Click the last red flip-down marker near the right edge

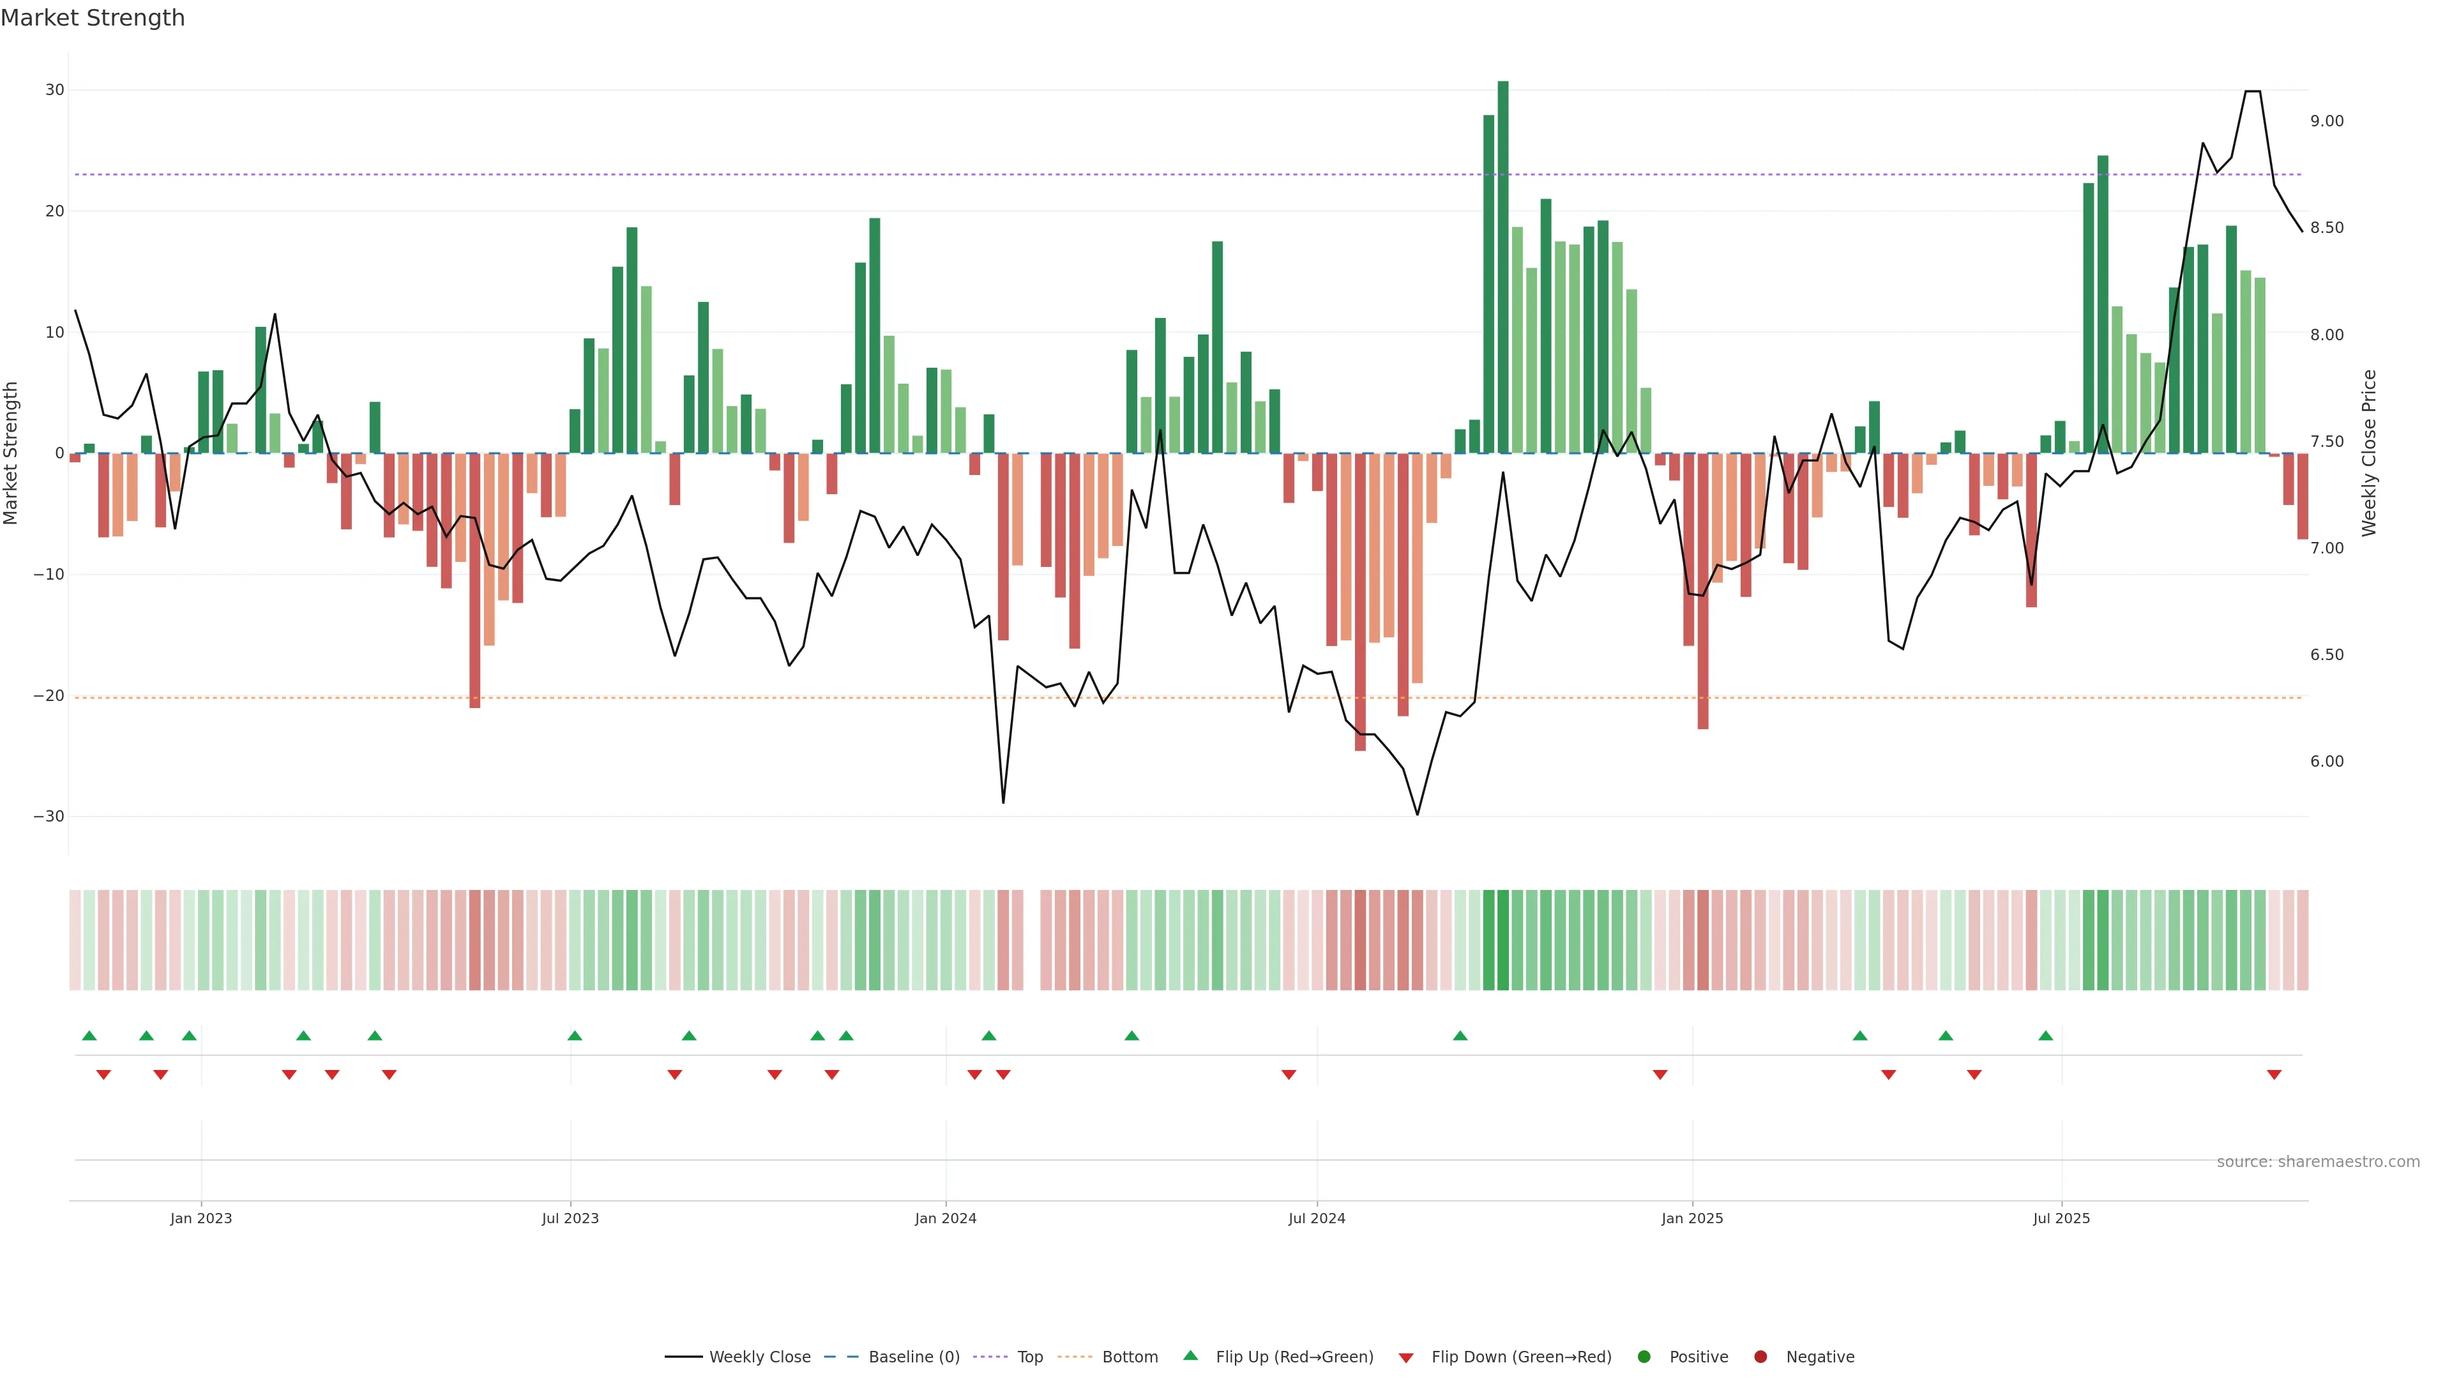[2274, 1074]
